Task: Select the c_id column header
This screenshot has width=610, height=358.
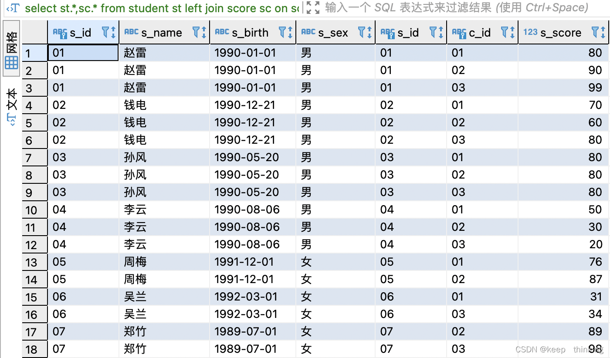Action: (482, 32)
